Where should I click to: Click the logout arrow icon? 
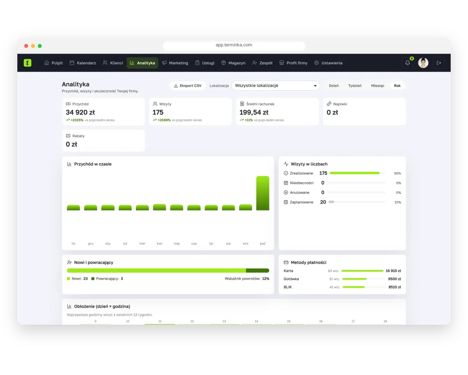coord(439,63)
